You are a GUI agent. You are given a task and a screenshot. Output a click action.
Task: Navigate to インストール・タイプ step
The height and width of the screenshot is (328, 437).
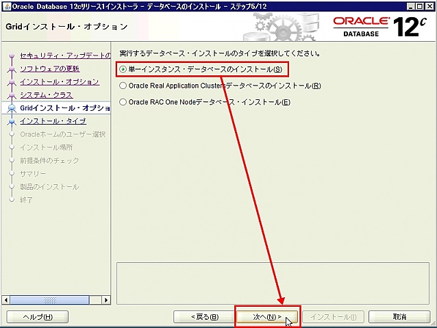53,121
